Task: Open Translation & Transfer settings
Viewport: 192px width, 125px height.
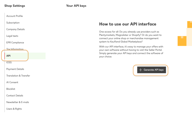Action: [18, 76]
